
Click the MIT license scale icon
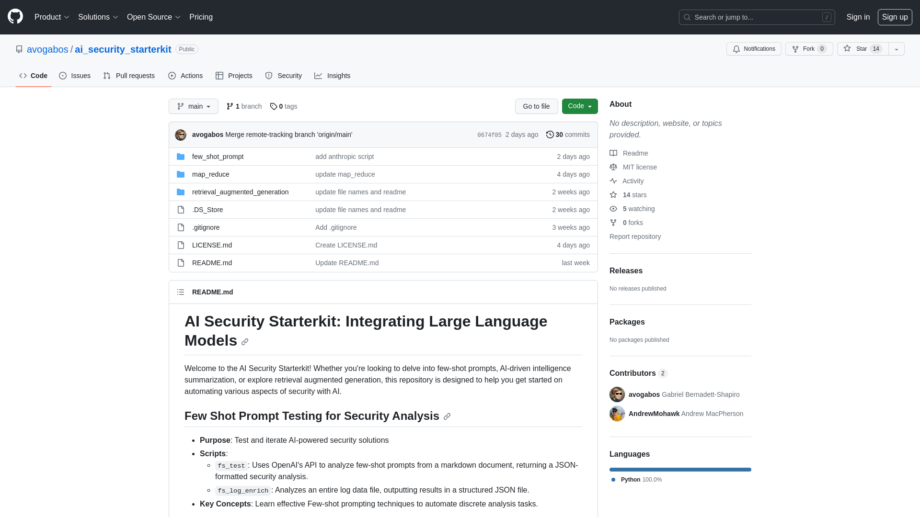(x=613, y=167)
